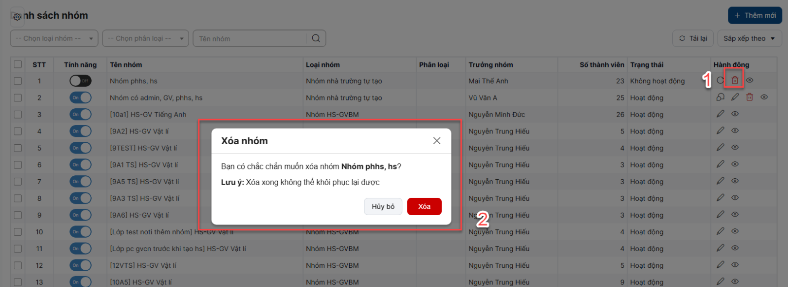Screen dimensions: 788x287
Task: Click the restore icon for Nhóm phhs, hs
Action: (721, 80)
